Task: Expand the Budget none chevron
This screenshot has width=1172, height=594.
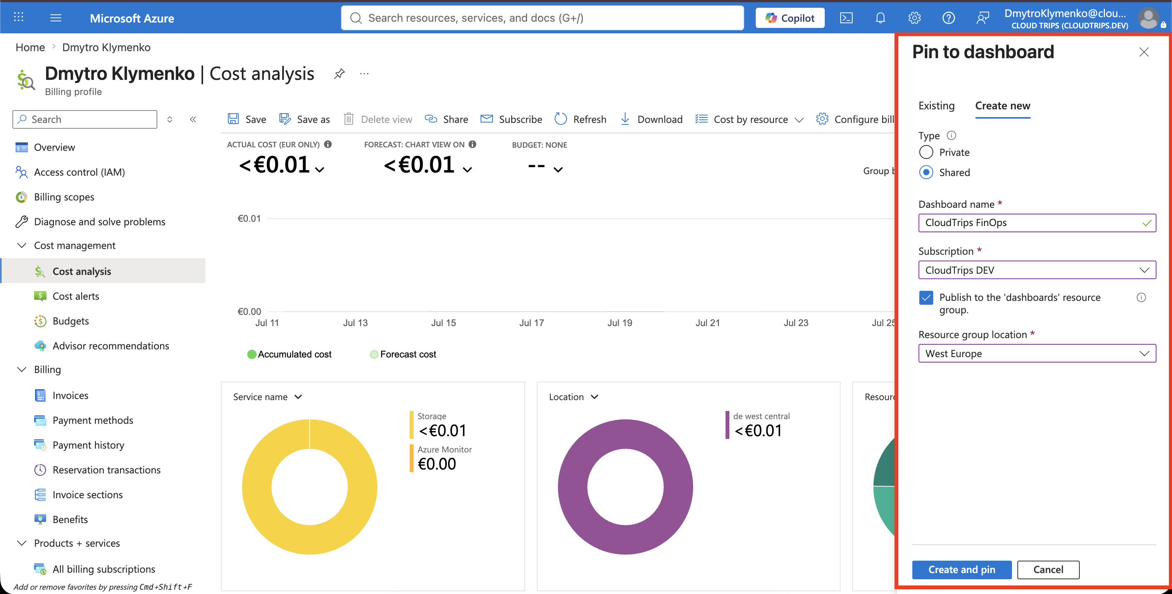Action: pos(558,170)
